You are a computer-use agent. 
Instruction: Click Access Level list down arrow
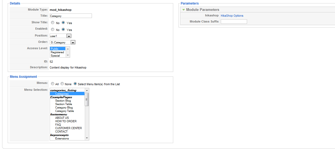coord(68,55)
